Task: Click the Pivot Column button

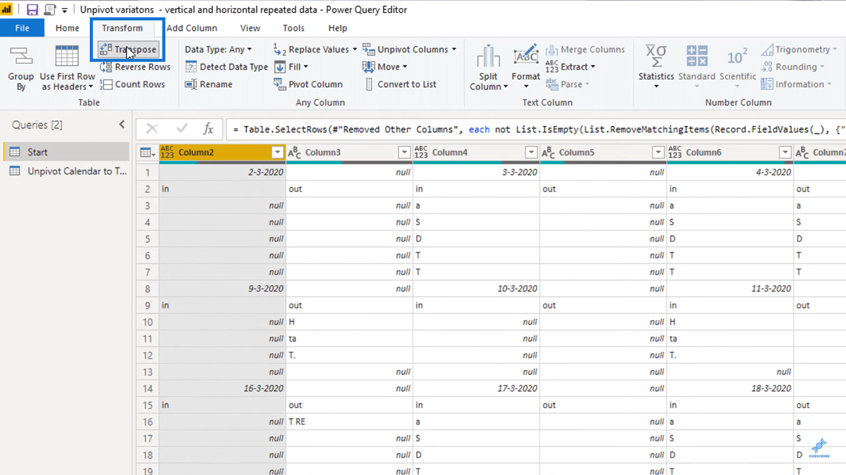Action: 308,84
